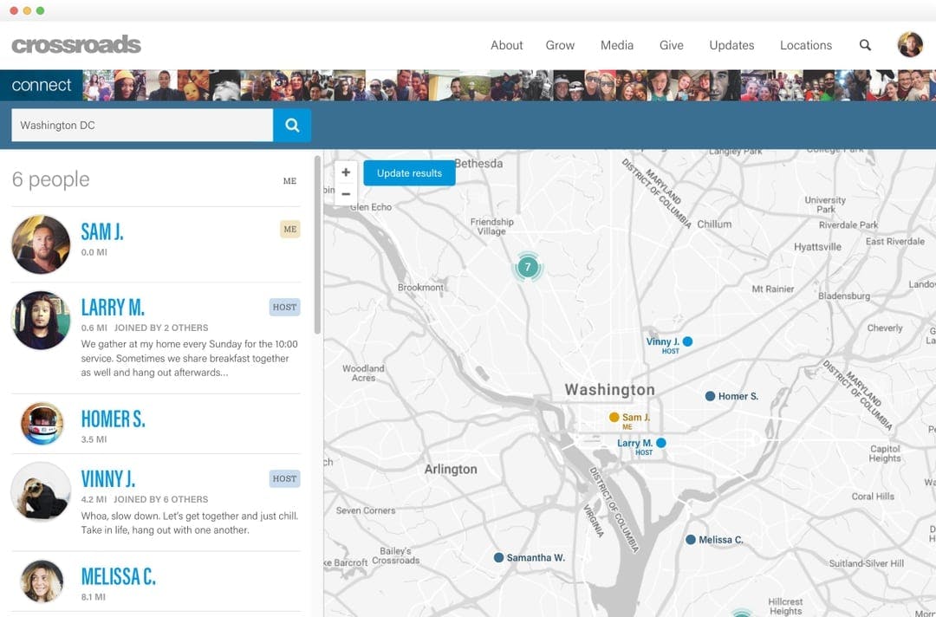The width and height of the screenshot is (936, 617).
Task: Select the Larry M. map pin
Action: [660, 443]
